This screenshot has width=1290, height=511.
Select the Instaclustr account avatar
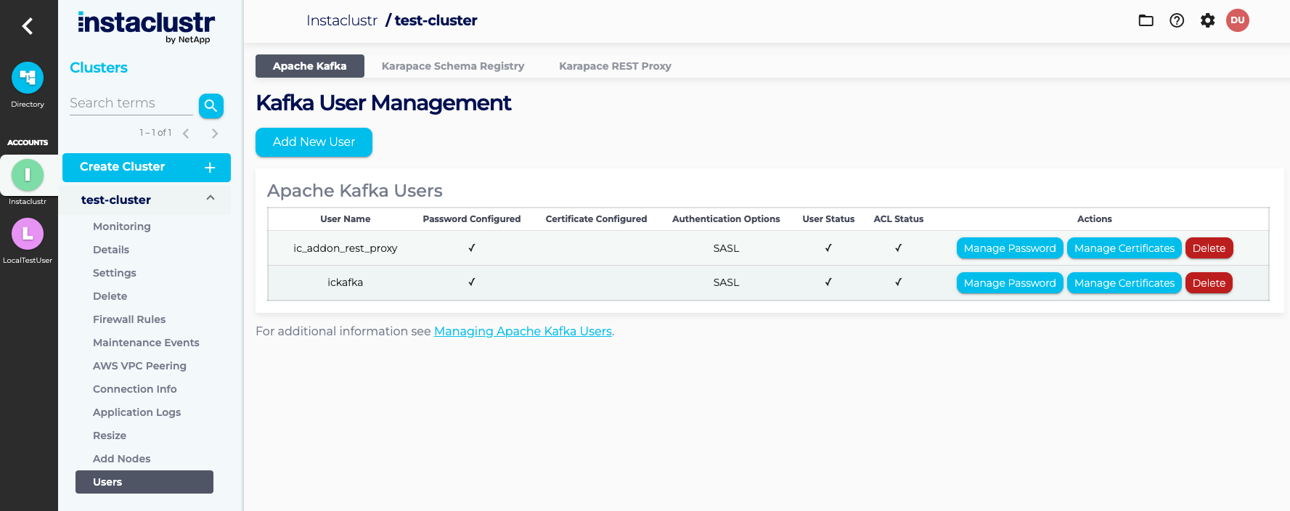(28, 175)
